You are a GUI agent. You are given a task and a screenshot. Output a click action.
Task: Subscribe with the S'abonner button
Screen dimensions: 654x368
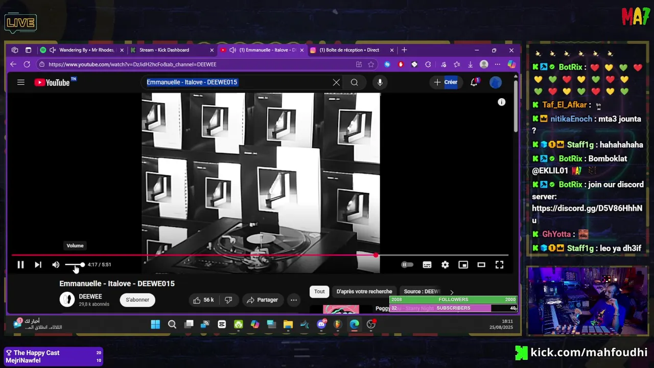click(x=137, y=300)
